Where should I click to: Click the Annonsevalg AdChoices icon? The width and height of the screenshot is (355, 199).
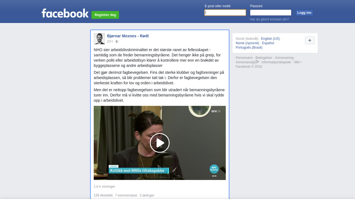click(257, 62)
